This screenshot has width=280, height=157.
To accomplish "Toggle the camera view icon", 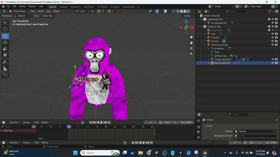I will (x=191, y=48).
